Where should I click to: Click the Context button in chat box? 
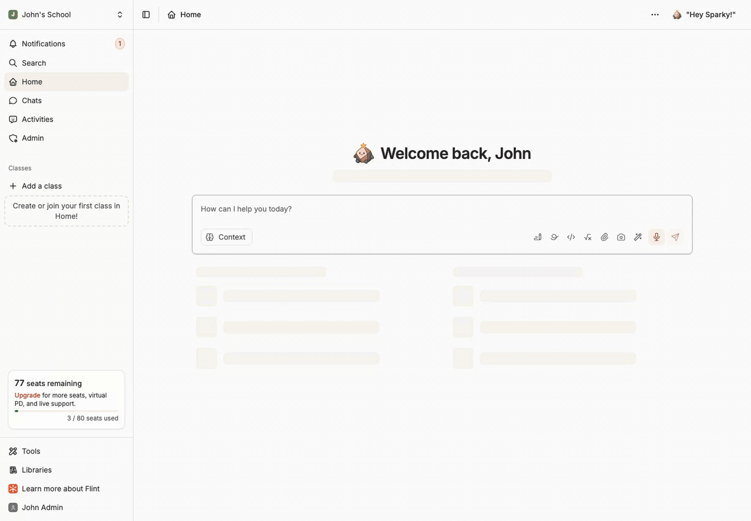click(x=226, y=237)
